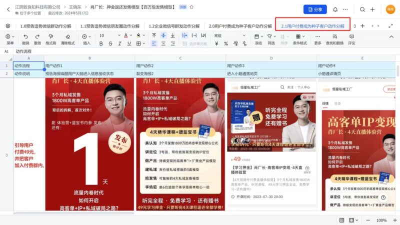Click the blue 分享 share button

tap(314, 9)
